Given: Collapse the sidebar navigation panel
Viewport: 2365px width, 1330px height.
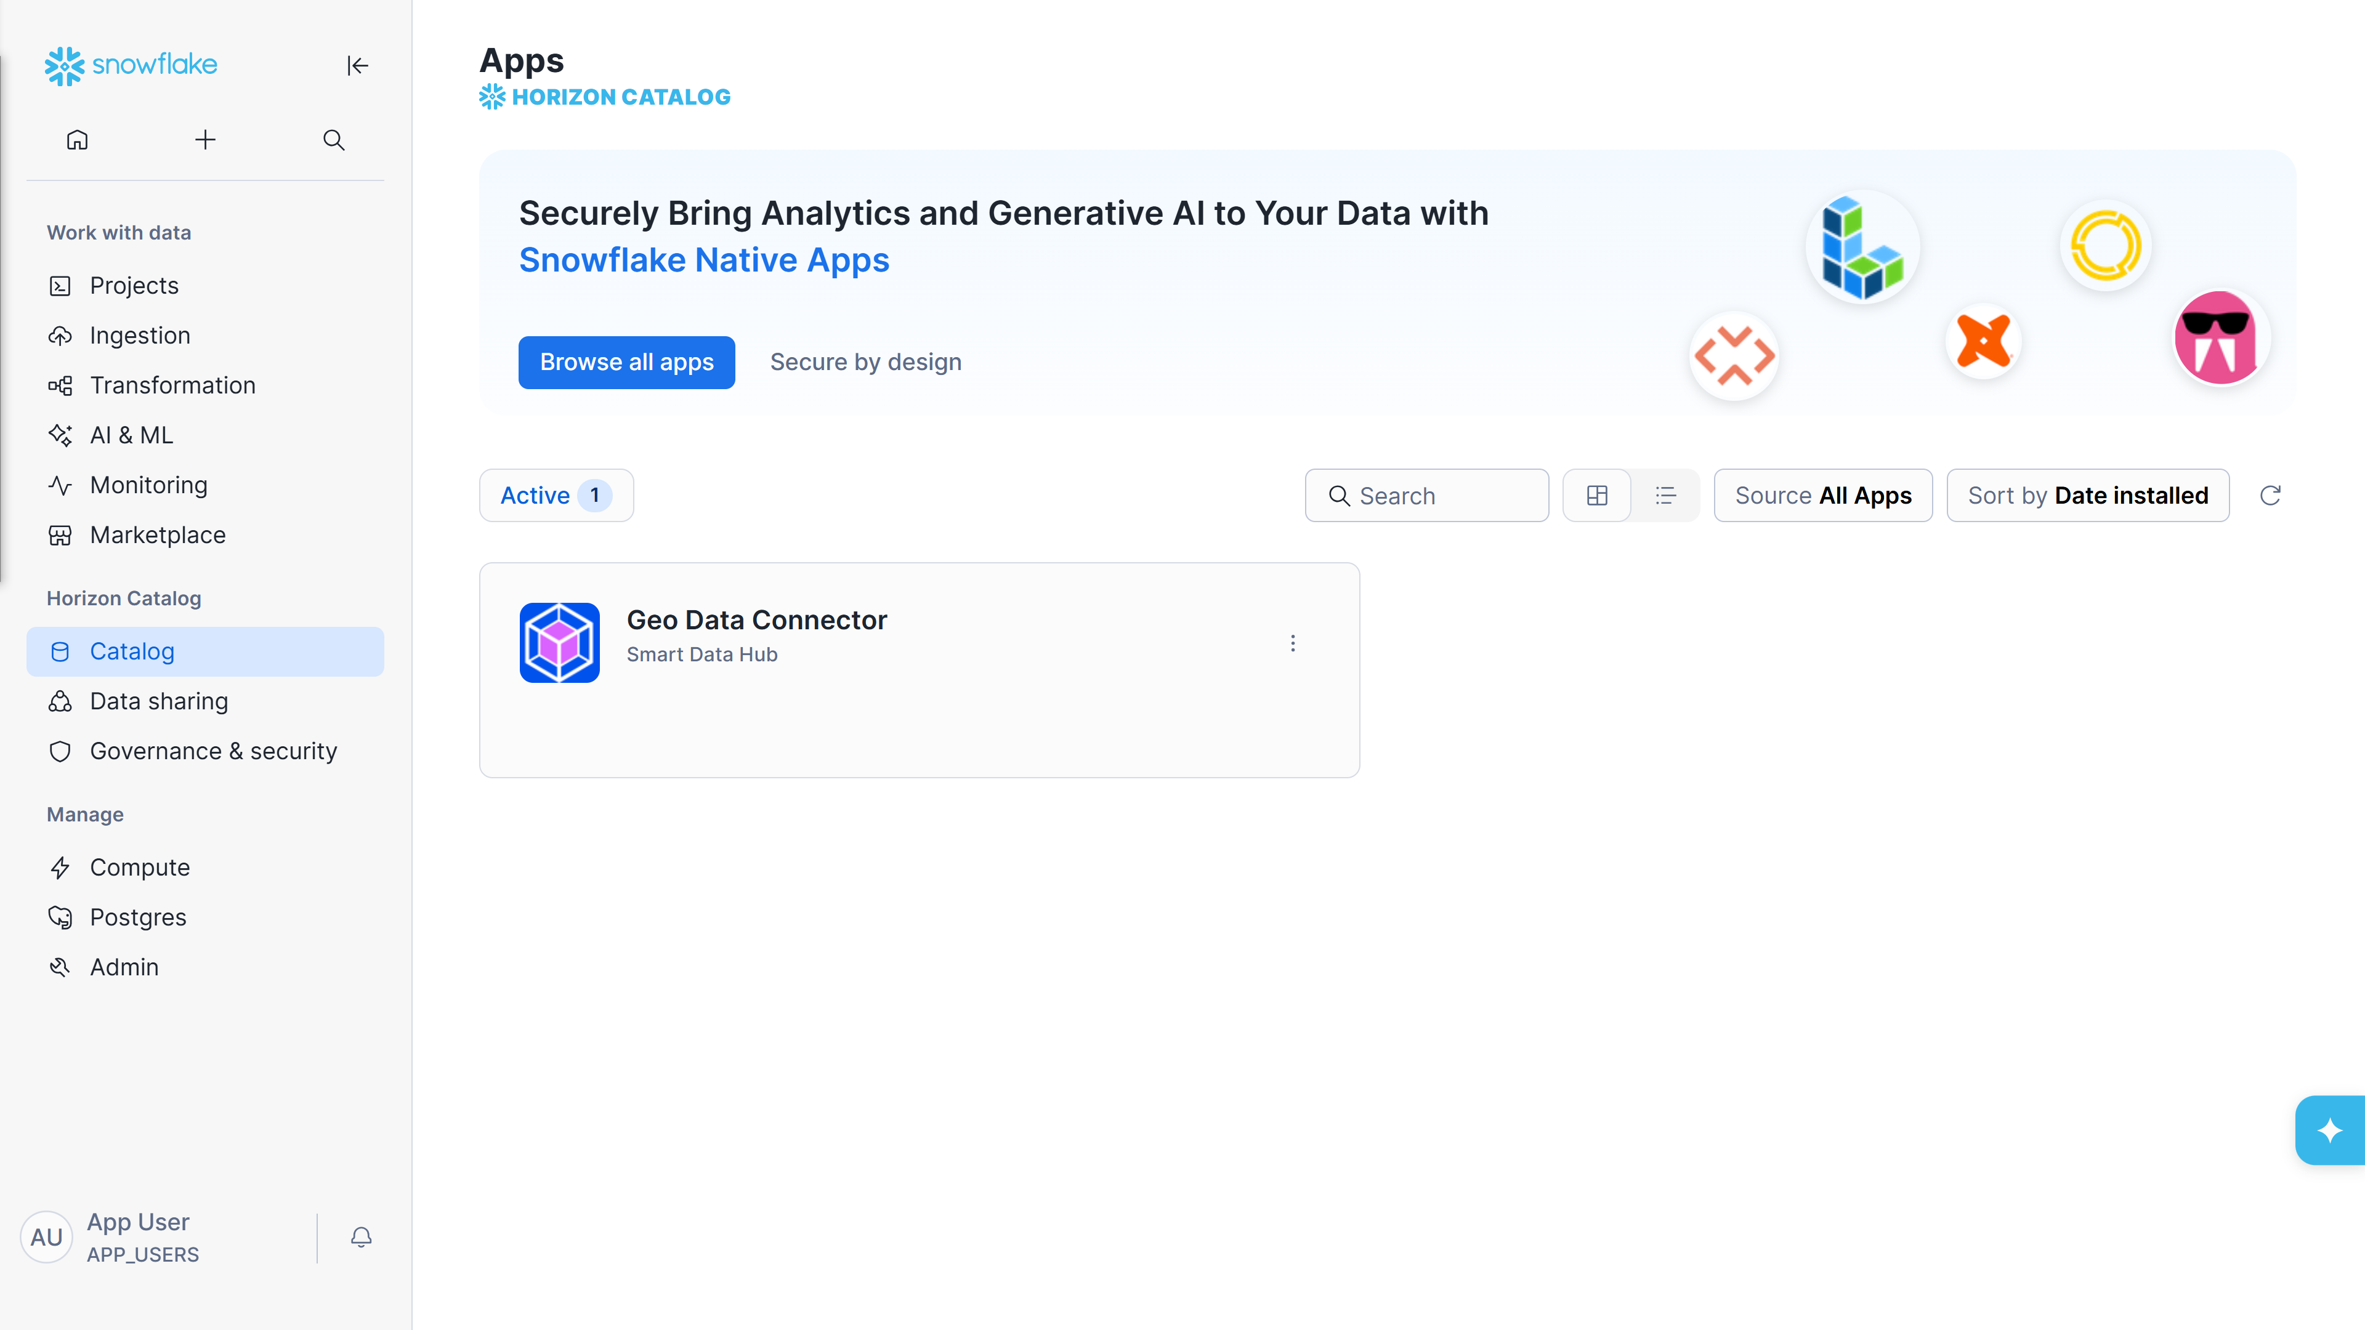Looking at the screenshot, I should point(357,65).
